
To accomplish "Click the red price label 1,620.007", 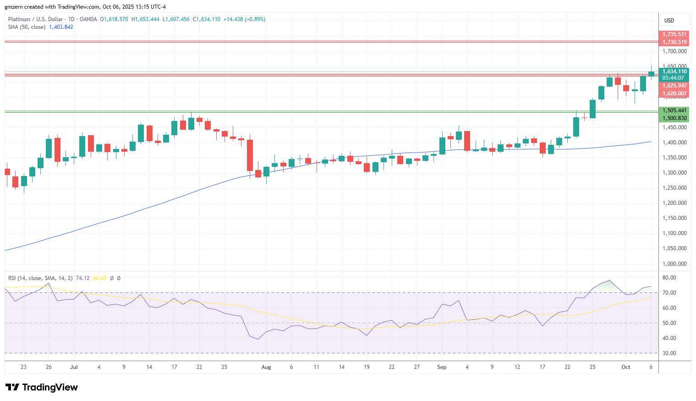I will coord(674,93).
